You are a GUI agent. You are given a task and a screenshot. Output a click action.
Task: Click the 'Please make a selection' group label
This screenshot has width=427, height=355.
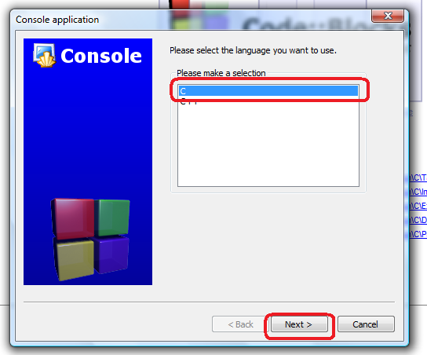coord(221,73)
